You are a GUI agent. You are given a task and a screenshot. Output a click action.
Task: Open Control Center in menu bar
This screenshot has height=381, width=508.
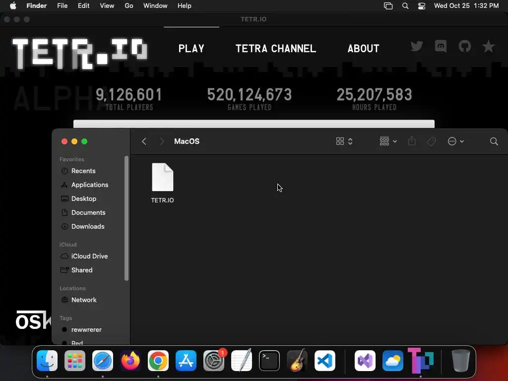point(422,6)
